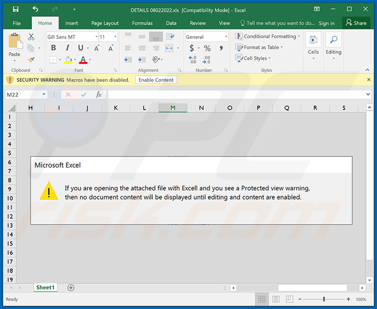Decrease font size with the smaller A icon

point(111,48)
